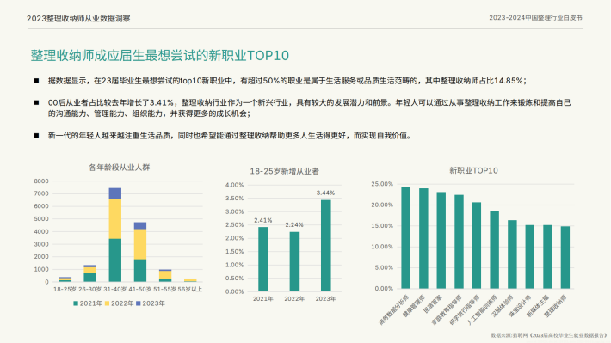611x343 pixels.
Task: Select the tallest bar in 新职业TOP10 chart
Action: click(x=405, y=238)
